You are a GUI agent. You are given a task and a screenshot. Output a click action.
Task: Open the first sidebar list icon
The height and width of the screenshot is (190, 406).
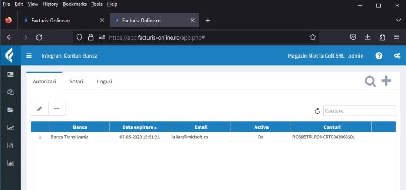coord(11,74)
